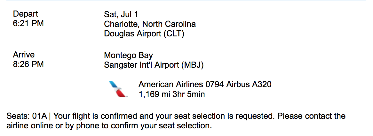
Task: Click American Airlines 0794 flight number
Action: 181,84
